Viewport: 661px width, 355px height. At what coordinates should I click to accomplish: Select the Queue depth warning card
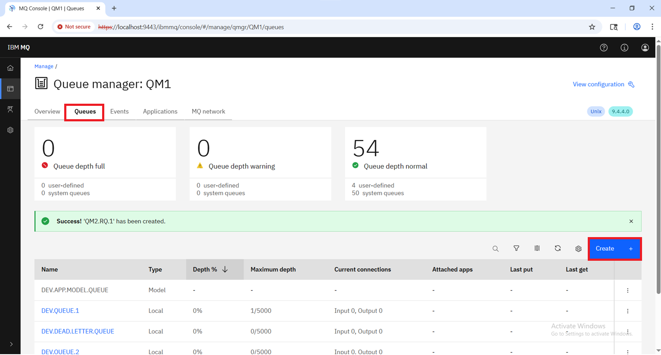(260, 164)
